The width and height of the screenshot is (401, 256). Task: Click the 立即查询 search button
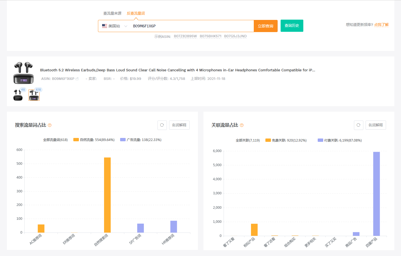(265, 26)
